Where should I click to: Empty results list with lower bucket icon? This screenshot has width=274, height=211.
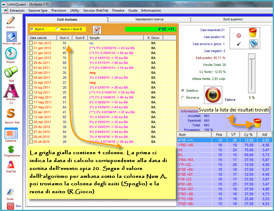pos(257,123)
